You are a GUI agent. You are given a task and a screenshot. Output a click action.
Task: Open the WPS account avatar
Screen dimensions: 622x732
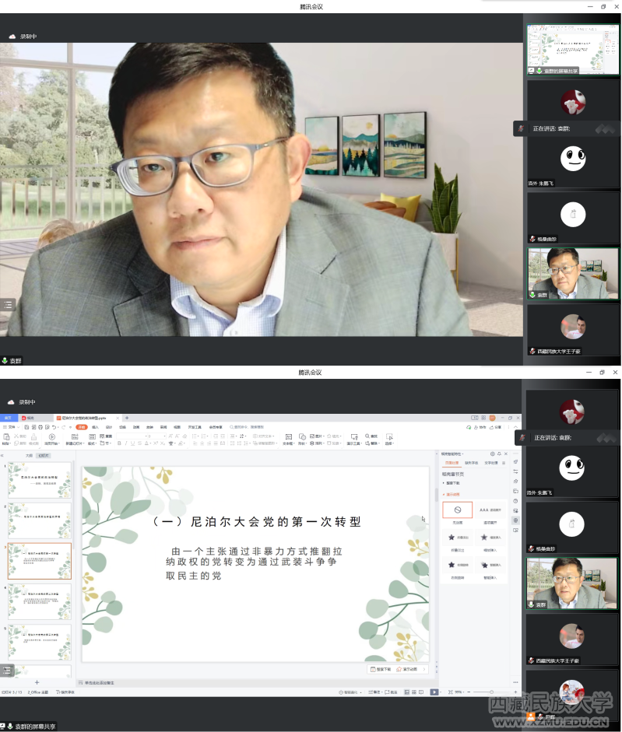tap(492, 418)
